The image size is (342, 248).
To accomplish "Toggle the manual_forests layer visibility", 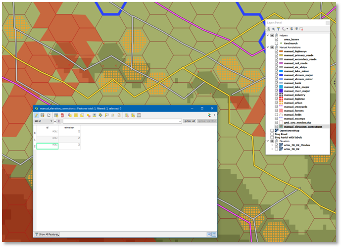I will coord(277,110).
